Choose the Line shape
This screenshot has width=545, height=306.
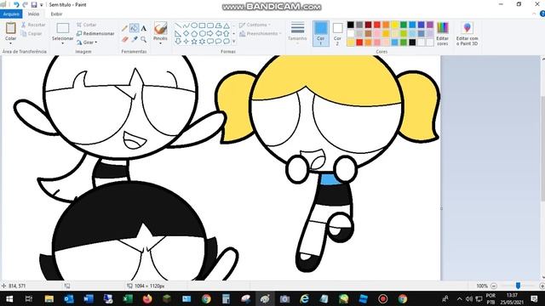pyautogui.click(x=178, y=25)
